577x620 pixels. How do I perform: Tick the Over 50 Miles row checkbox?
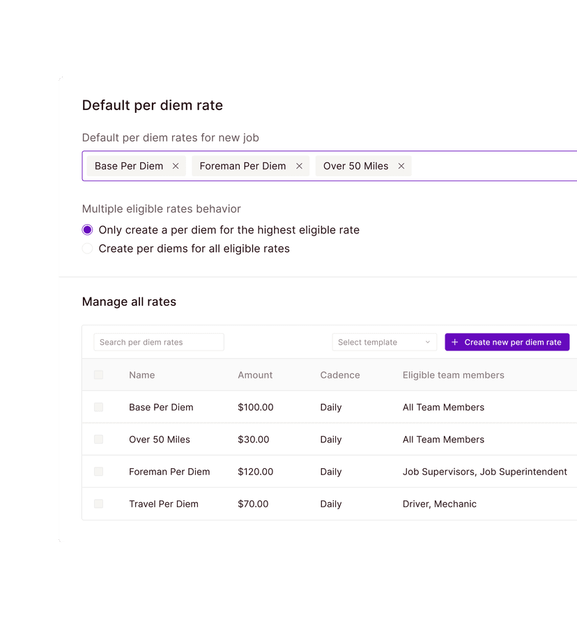pyautogui.click(x=98, y=440)
